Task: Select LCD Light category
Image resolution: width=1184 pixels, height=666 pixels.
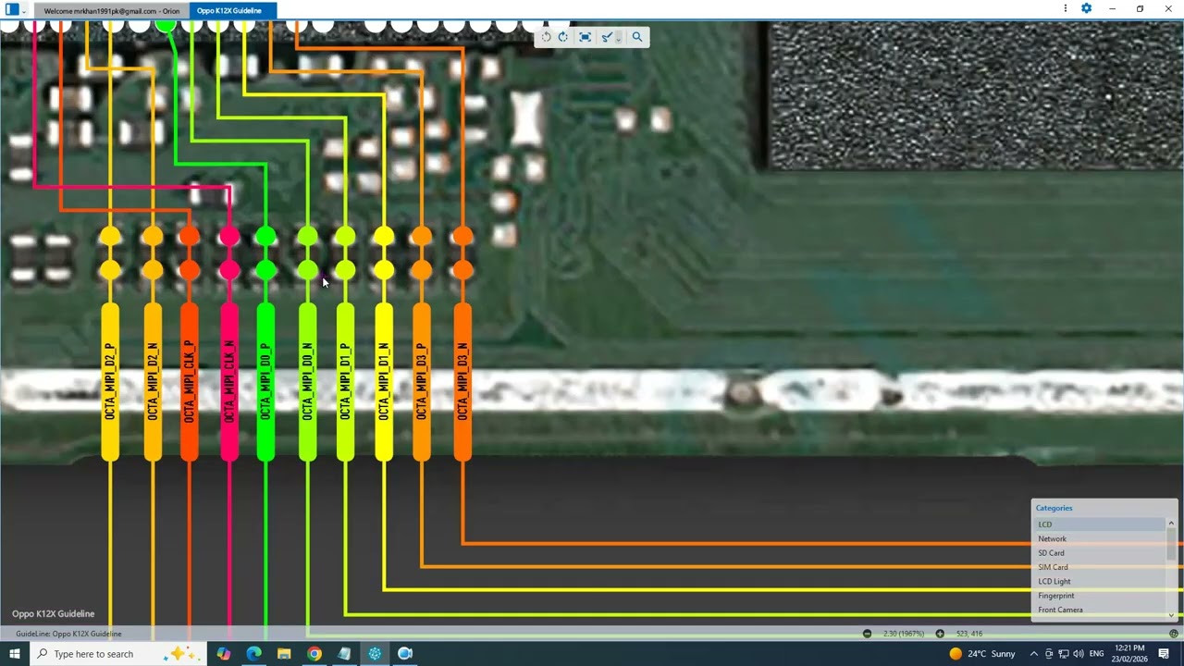Action: pos(1101,582)
